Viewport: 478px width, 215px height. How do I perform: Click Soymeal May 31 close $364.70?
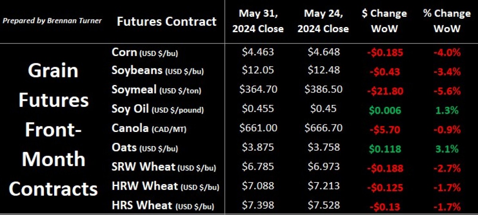(x=258, y=89)
